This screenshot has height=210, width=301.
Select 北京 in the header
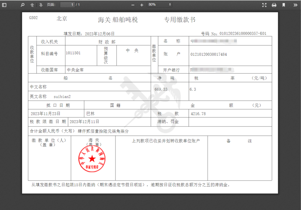click(62, 18)
